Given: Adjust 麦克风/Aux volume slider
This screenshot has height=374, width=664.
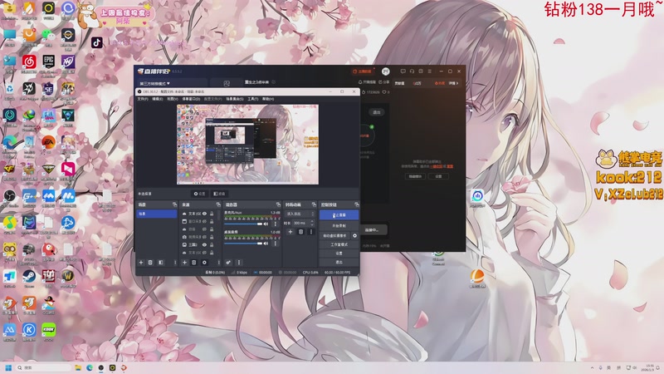Looking at the screenshot, I should (243, 224).
